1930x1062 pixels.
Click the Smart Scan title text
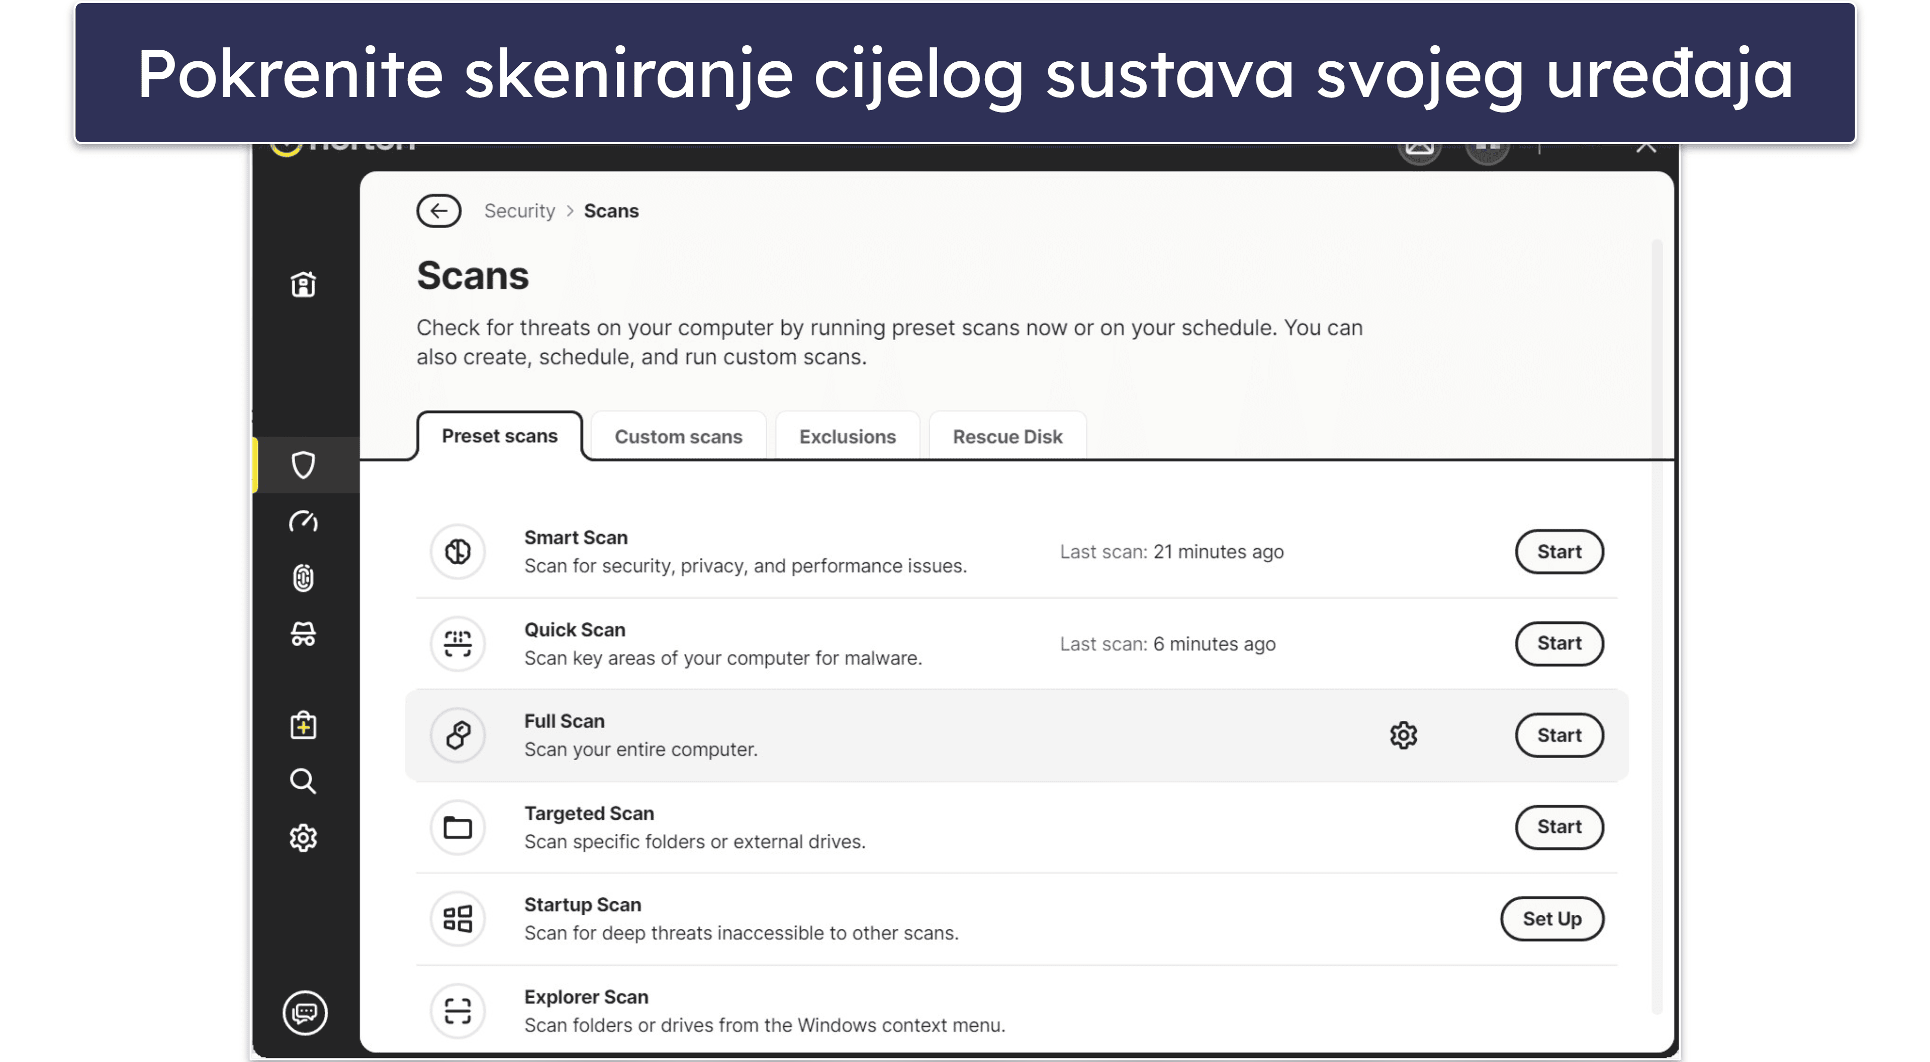coord(576,538)
